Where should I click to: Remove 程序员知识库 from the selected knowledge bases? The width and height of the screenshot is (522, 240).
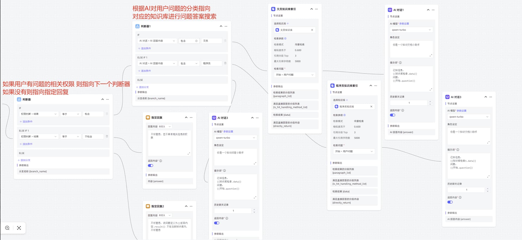[371, 107]
